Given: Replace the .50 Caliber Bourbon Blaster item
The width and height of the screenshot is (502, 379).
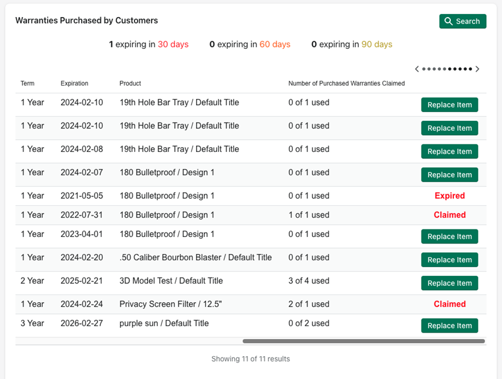Looking at the screenshot, I should point(449,260).
